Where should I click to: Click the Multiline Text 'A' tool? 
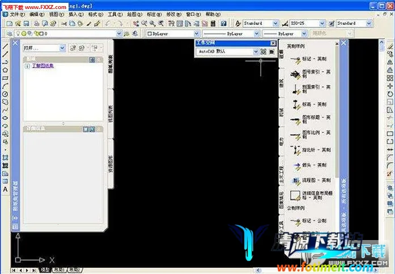[x=5, y=189]
